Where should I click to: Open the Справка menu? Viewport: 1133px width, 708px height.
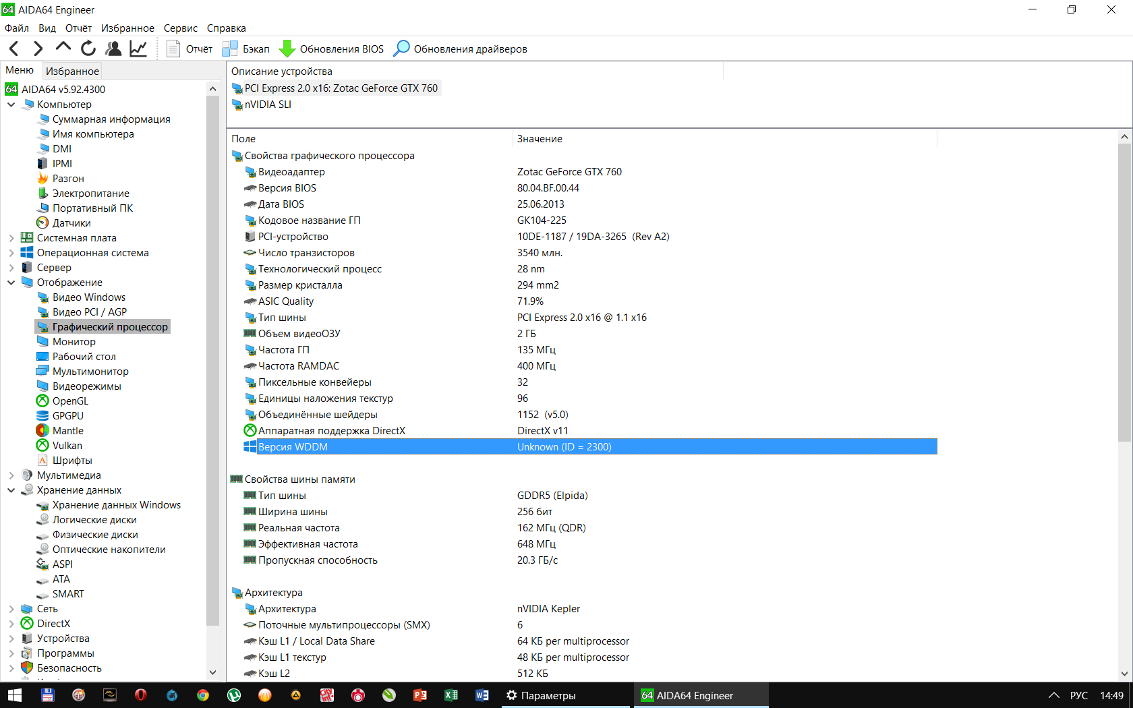(226, 28)
